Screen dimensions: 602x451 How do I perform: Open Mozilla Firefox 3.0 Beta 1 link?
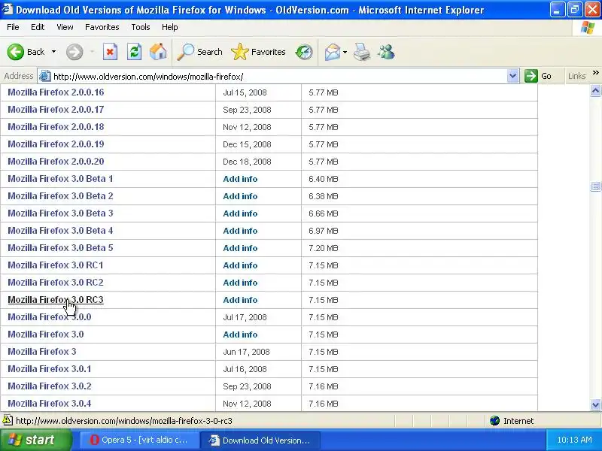click(x=60, y=179)
